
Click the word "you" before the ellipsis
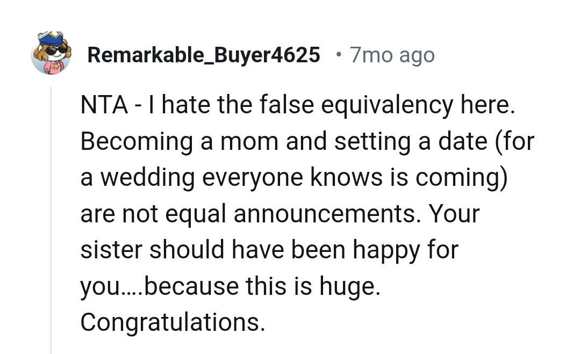coord(98,287)
